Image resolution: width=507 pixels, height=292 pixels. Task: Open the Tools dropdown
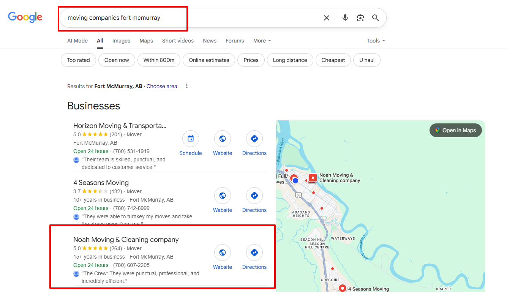click(376, 41)
